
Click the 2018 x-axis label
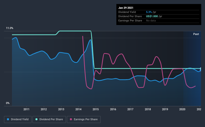point(148,109)
